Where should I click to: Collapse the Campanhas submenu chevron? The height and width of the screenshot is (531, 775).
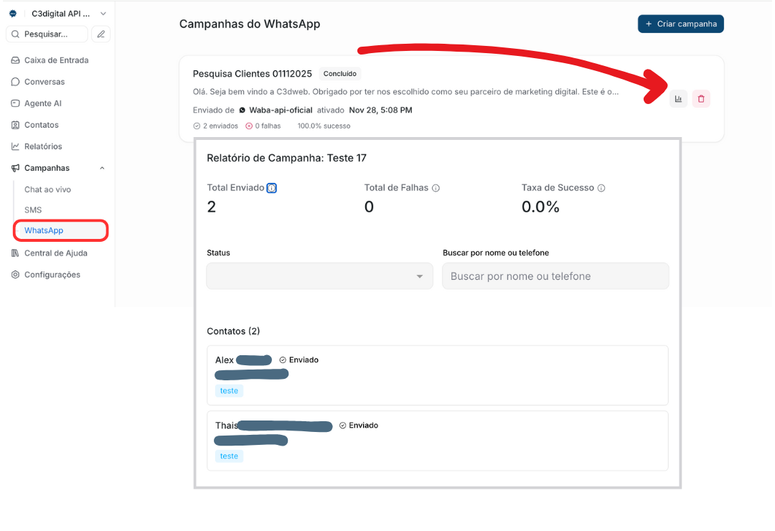click(102, 168)
